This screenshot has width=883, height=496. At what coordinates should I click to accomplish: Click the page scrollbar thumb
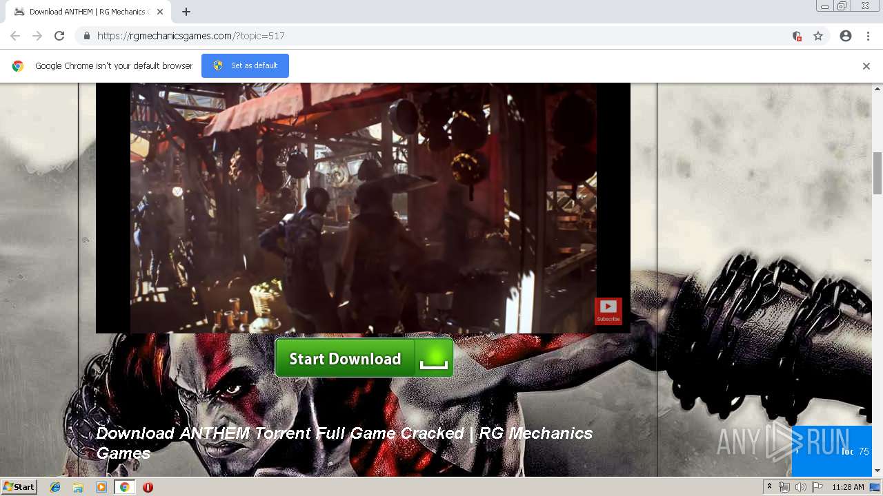[x=877, y=173]
